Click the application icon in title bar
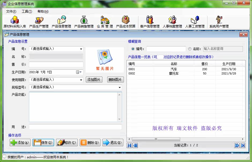The image size is (252, 162). point(5,4)
